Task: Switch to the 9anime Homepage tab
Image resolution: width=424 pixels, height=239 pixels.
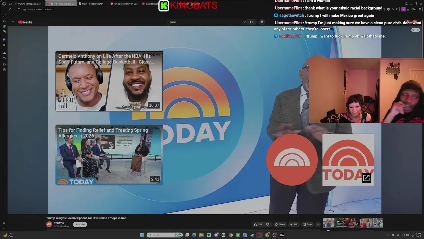Action: (x=28, y=4)
